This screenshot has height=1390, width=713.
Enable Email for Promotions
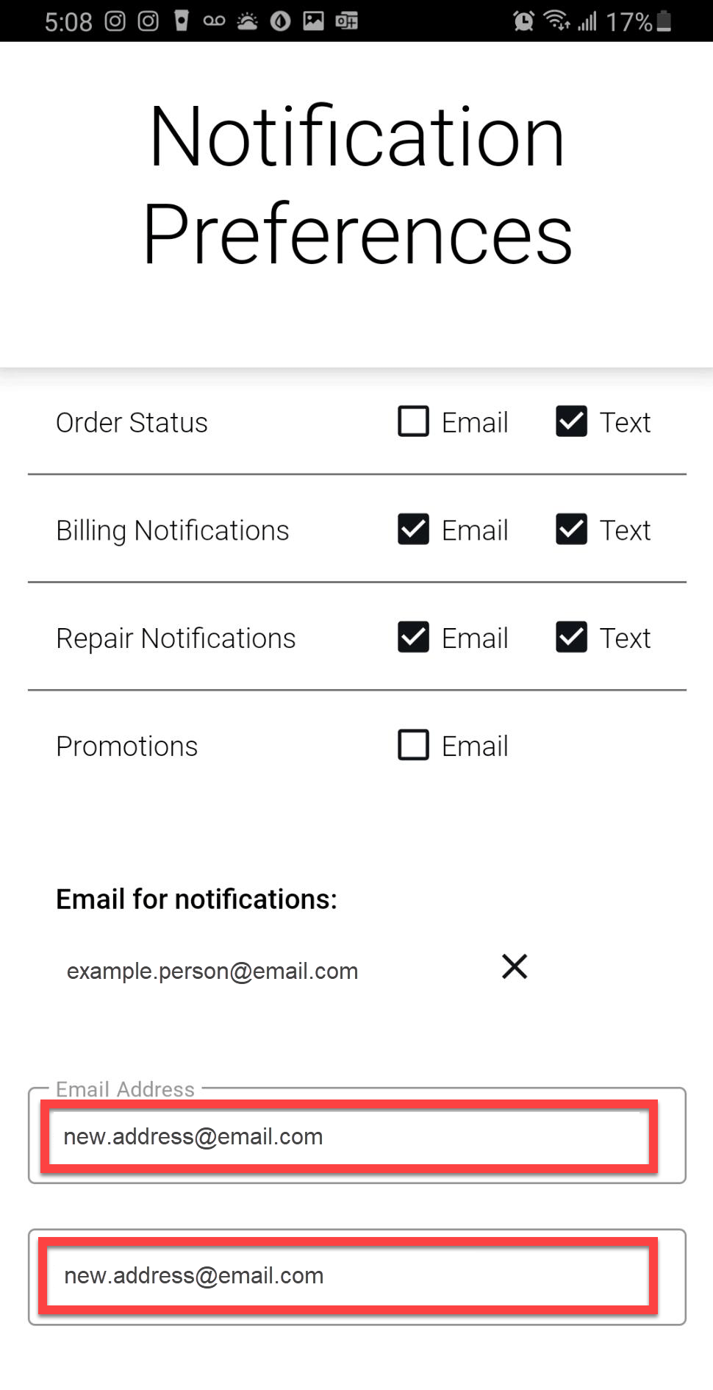[x=414, y=745]
